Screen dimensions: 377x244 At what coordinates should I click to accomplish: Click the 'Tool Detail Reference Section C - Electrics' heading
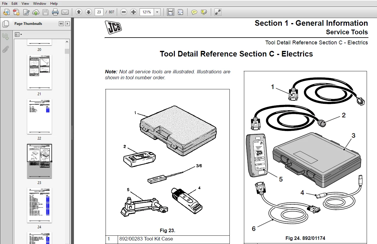(236, 54)
